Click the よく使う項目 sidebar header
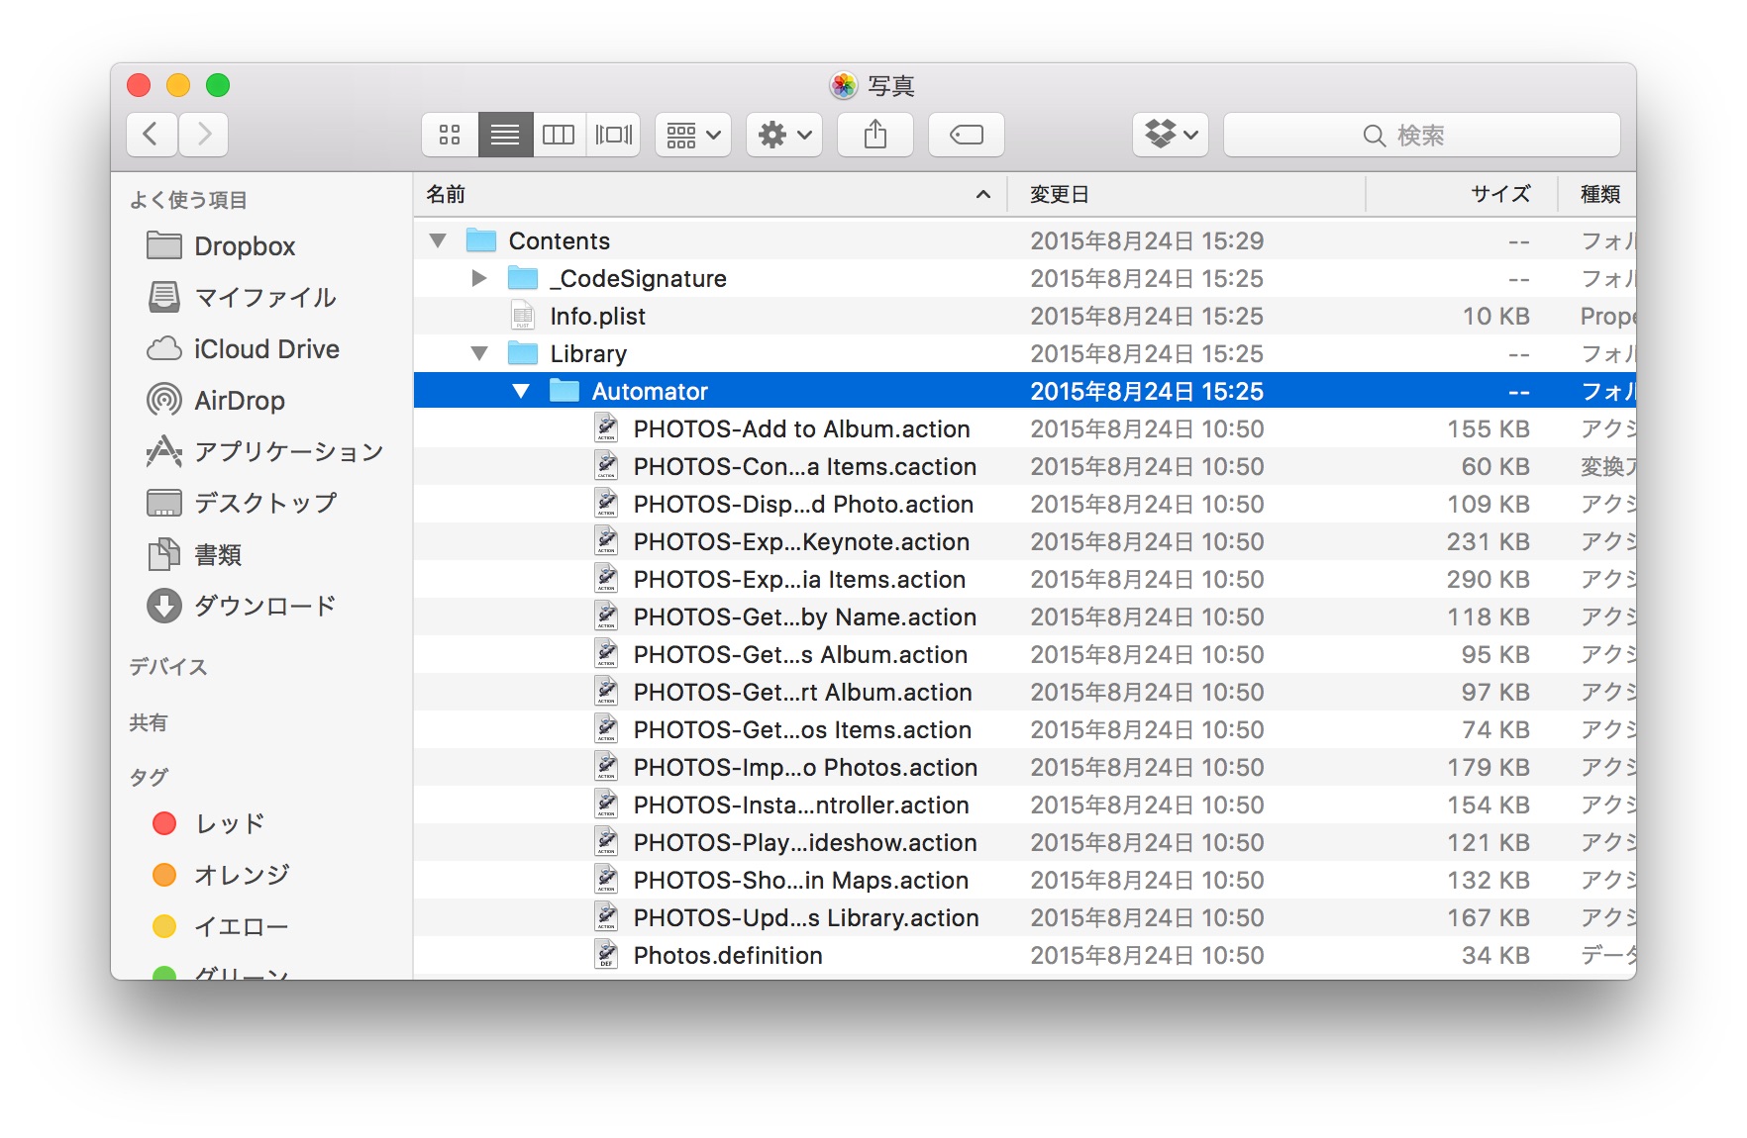The image size is (1747, 1138). [x=188, y=200]
